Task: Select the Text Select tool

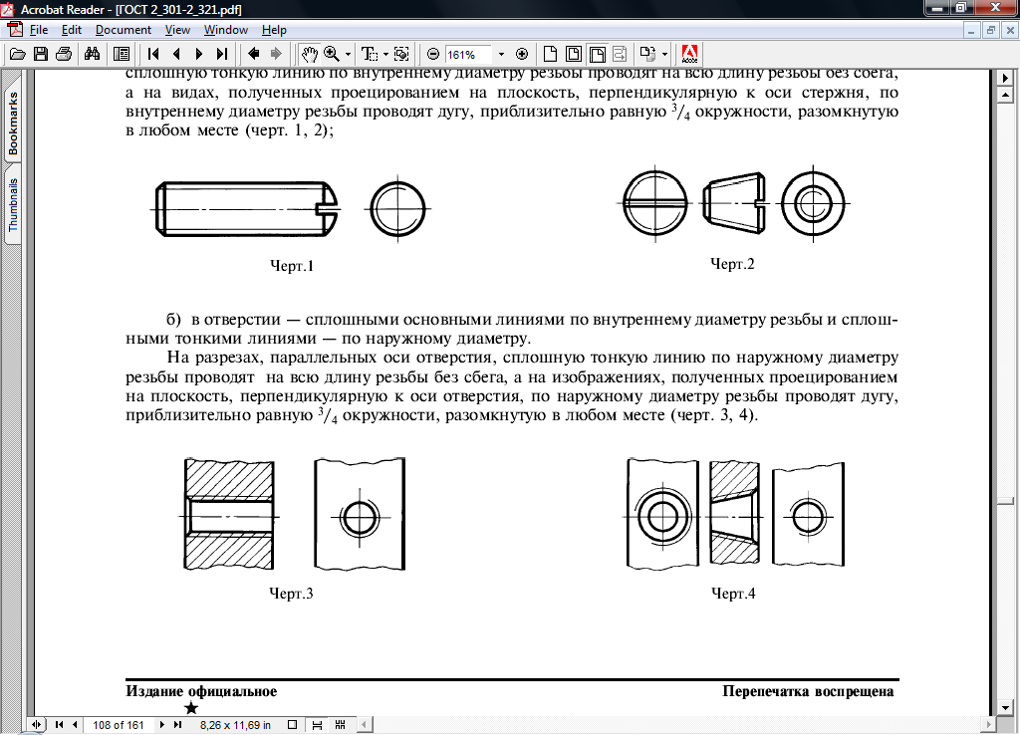Action: pyautogui.click(x=370, y=54)
